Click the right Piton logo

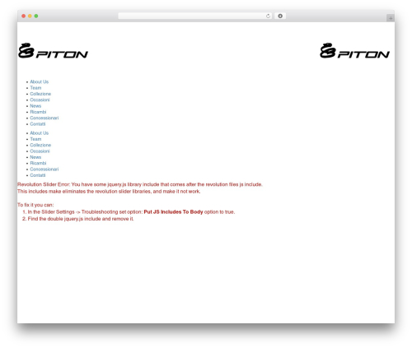[354, 50]
